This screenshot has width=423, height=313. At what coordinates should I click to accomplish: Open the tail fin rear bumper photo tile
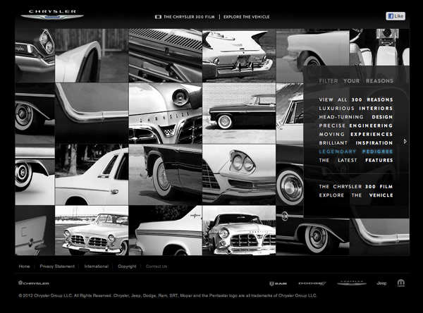(x=239, y=55)
